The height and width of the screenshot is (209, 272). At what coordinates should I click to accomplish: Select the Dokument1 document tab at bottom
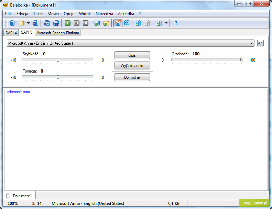click(x=19, y=196)
